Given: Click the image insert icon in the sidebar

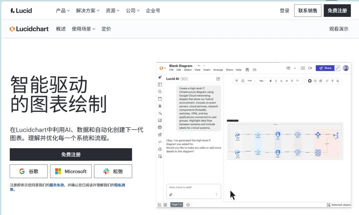Looking at the screenshot, I should click(160, 120).
